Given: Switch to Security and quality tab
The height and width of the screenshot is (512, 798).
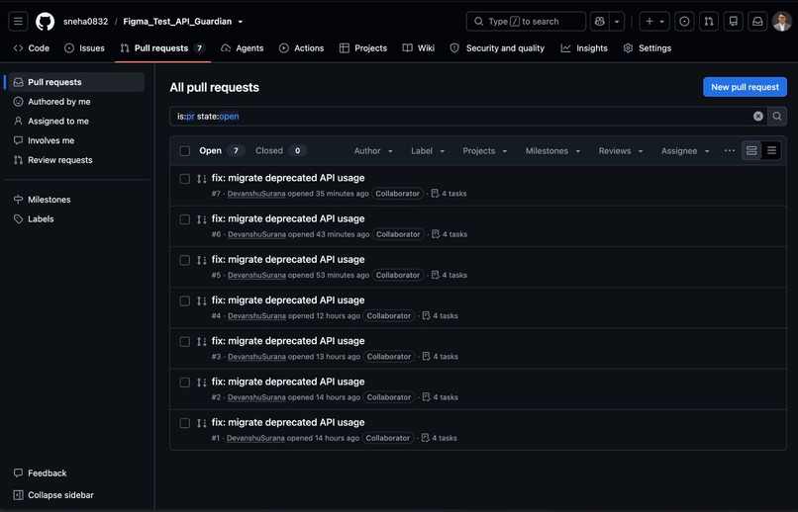Looking at the screenshot, I should point(497,48).
